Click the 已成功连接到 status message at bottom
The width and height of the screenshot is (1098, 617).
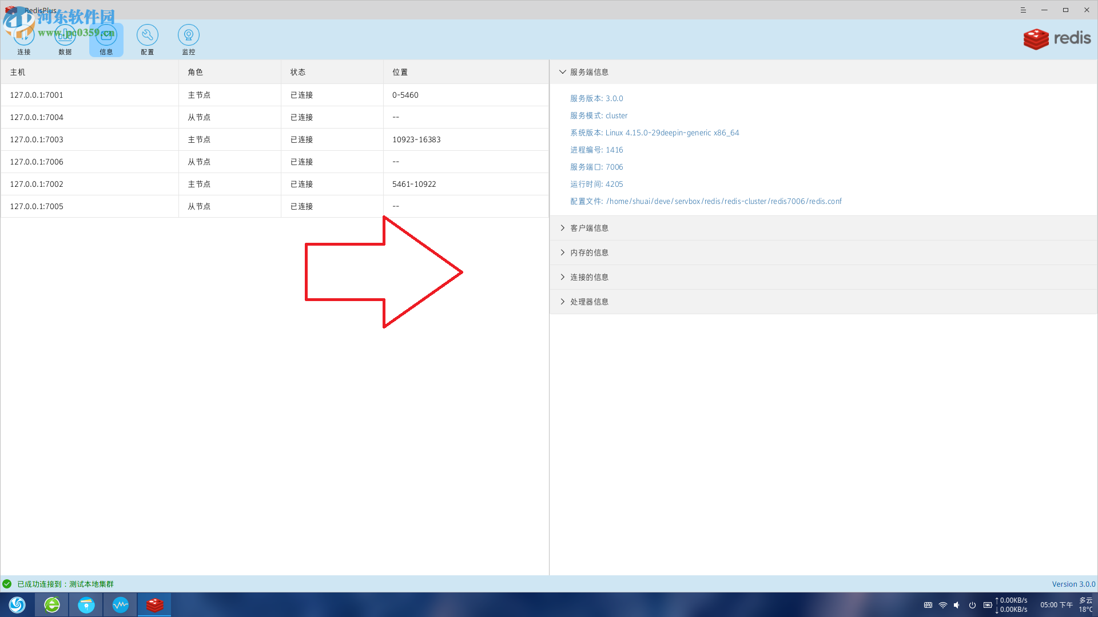[x=65, y=584]
